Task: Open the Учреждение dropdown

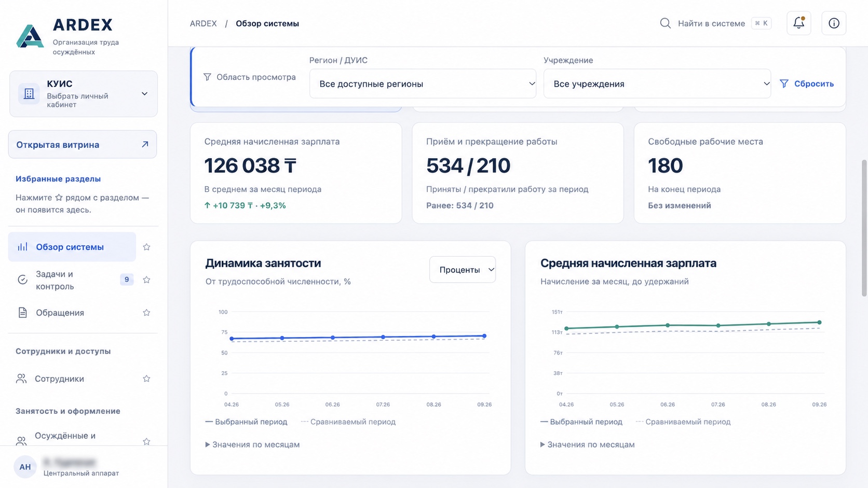Action: click(657, 83)
